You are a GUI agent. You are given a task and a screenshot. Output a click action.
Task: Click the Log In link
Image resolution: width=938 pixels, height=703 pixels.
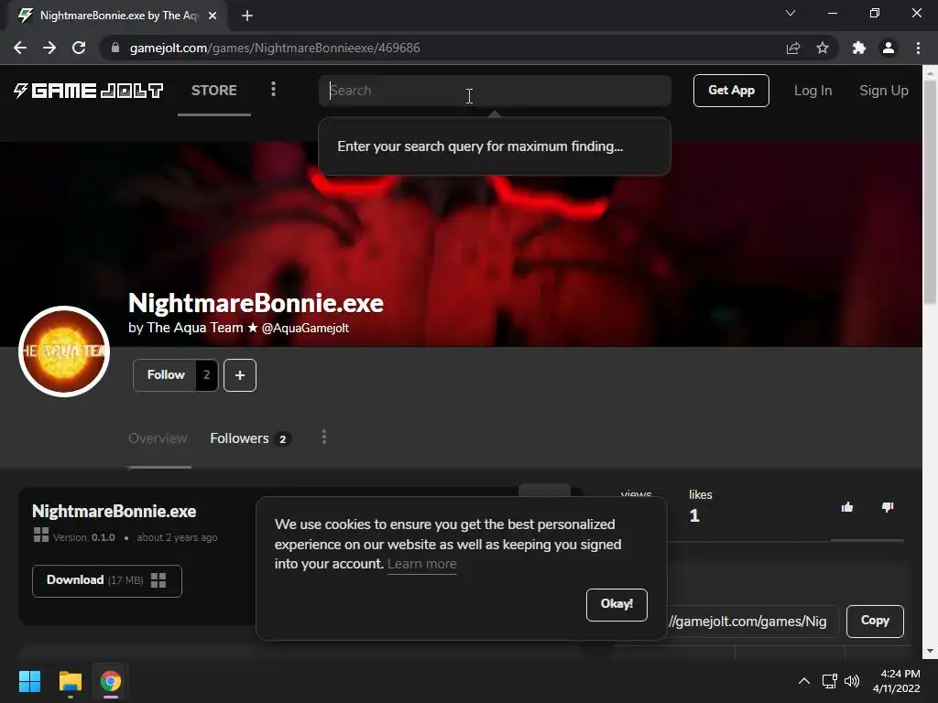(x=813, y=91)
